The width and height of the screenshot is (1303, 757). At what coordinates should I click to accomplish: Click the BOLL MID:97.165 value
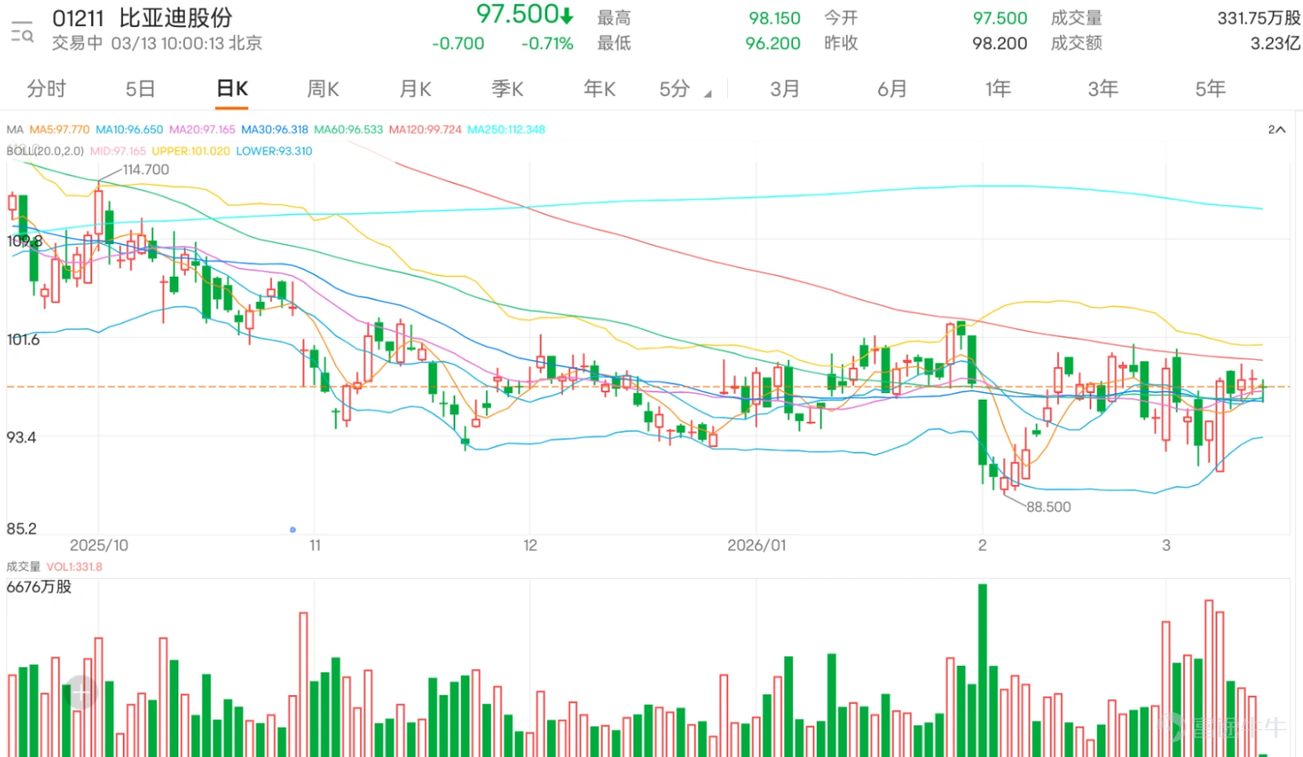coord(118,151)
